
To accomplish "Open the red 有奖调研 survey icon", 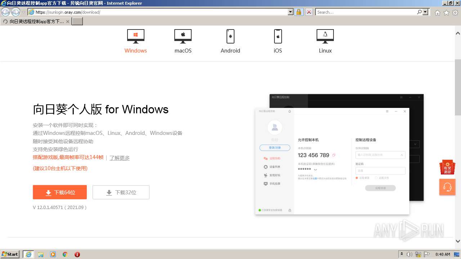I will click(x=447, y=167).
